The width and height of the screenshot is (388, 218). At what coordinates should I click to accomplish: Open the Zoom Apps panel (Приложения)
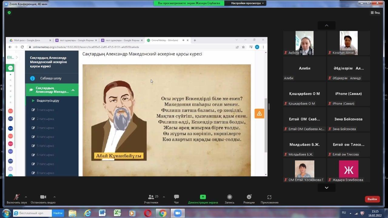pyautogui.click(x=269, y=199)
